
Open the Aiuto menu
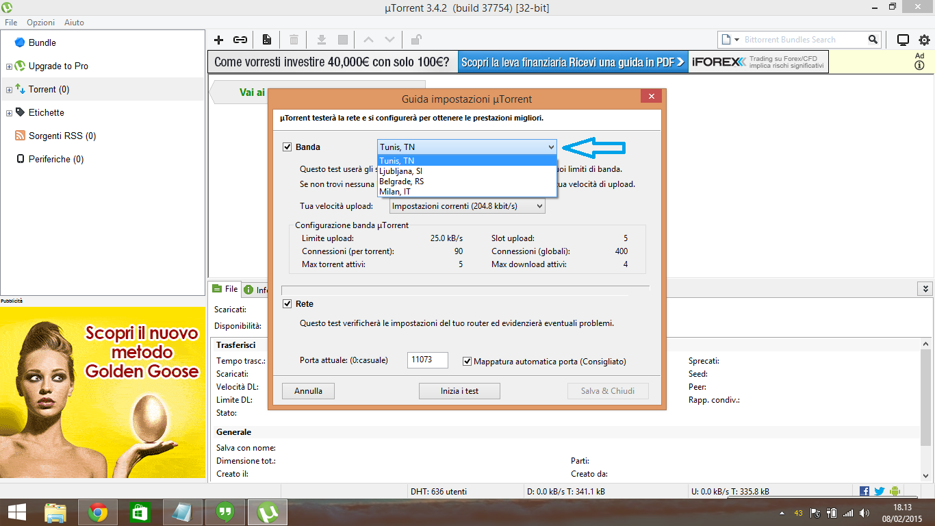(74, 22)
